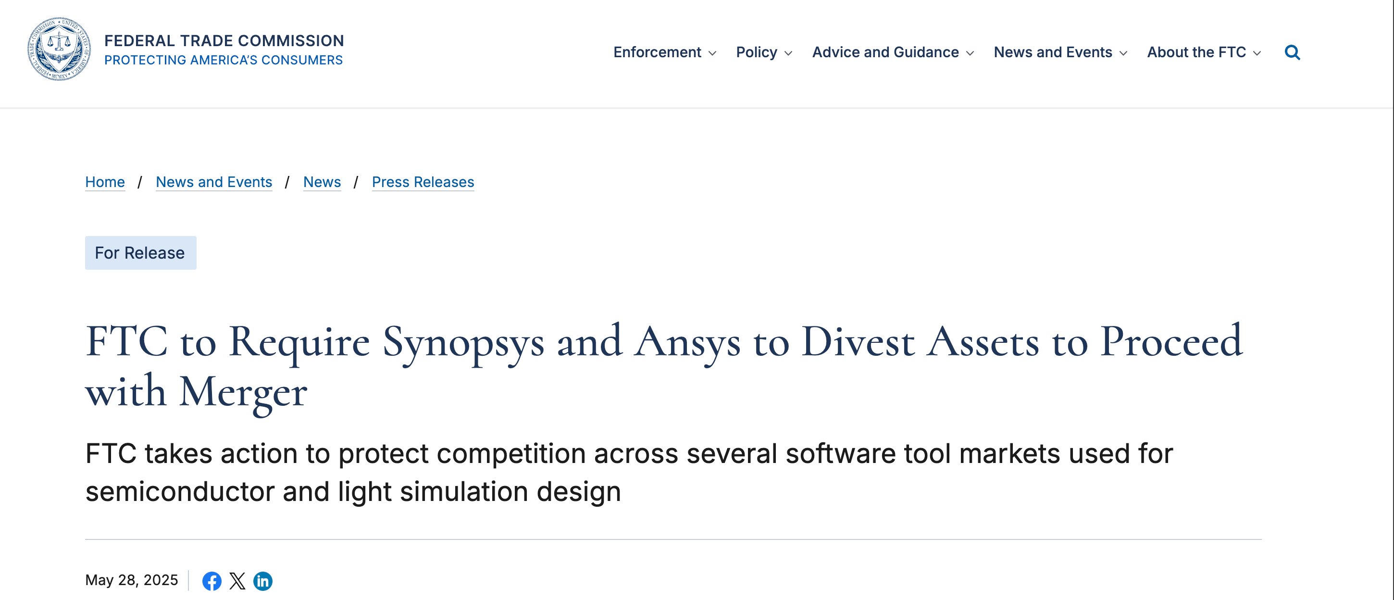
Task: Open the site search magnifier icon
Action: click(x=1292, y=52)
